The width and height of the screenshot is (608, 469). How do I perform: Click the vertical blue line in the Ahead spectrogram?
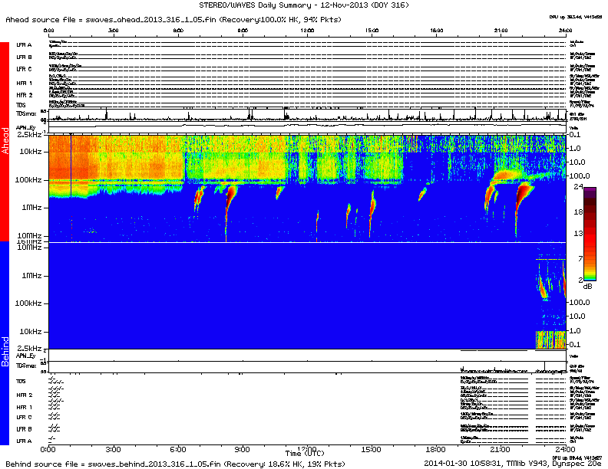[x=71, y=165]
